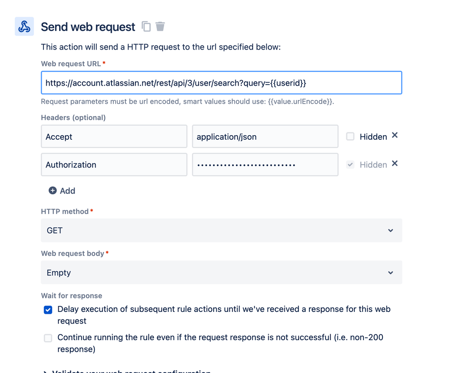Image resolution: width=462 pixels, height=373 pixels.
Task: Delete this action via trash icon
Action: click(x=160, y=26)
